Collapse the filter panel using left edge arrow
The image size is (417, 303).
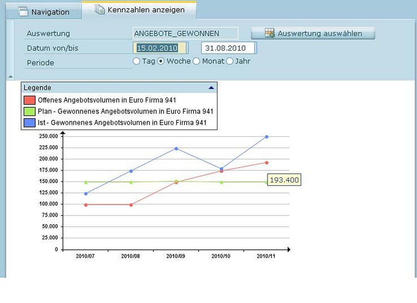[10, 77]
